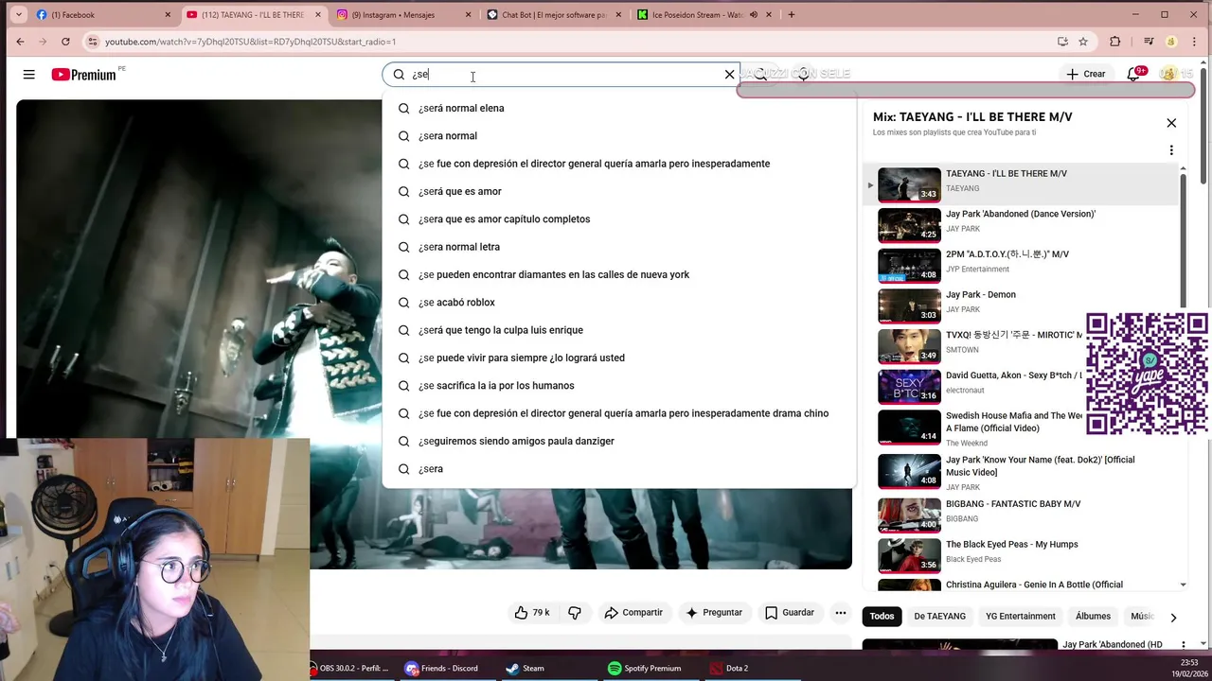Screen dimensions: 1212x681
Task: Click the install/cast screen icon in address bar
Action: 1062,42
